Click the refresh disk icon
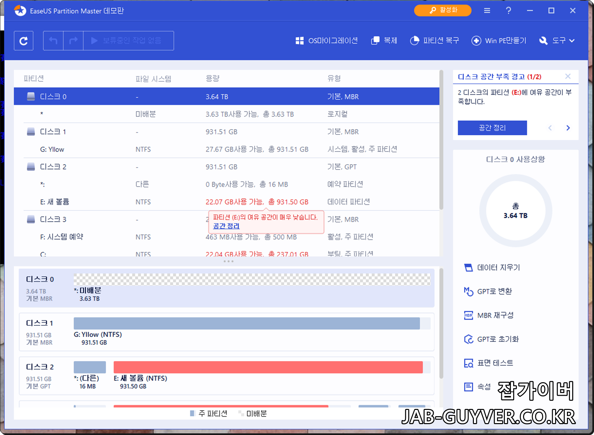594x435 pixels. click(x=23, y=41)
